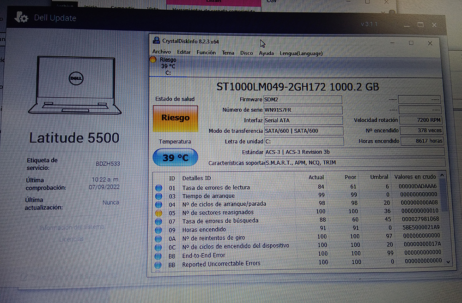Close the CrystalDiskInfo window

tap(430, 43)
